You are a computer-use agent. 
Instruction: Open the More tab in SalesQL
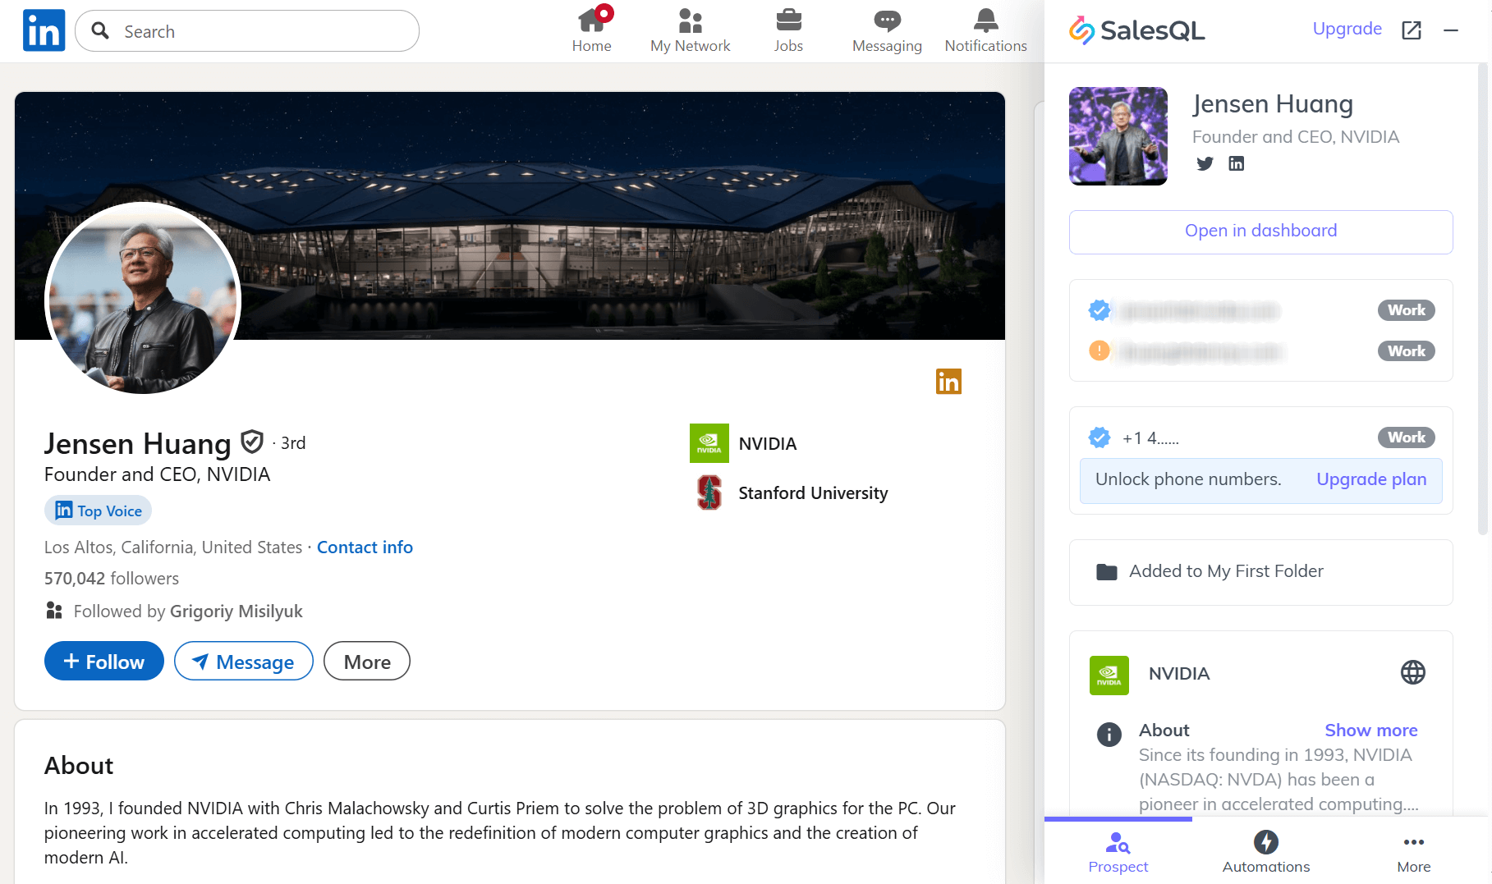1413,852
